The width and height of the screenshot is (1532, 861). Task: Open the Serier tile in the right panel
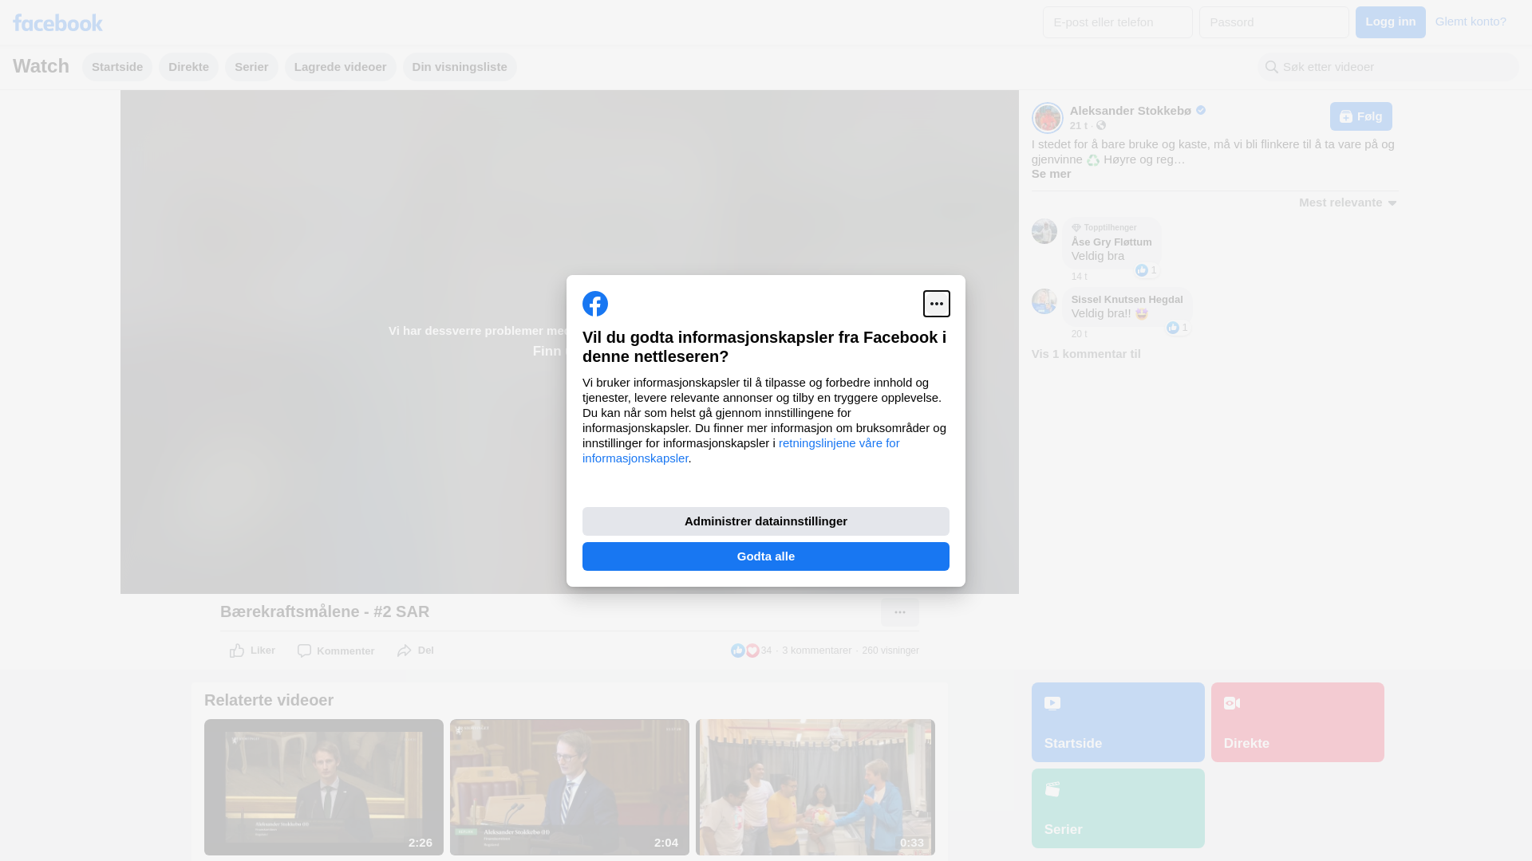(x=1118, y=808)
